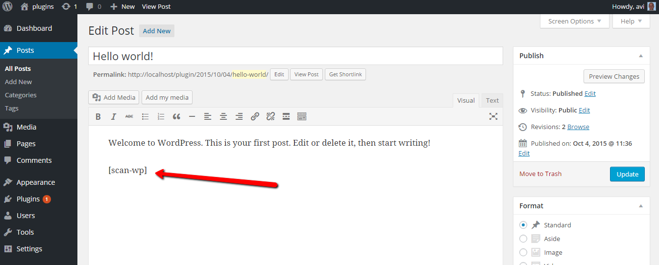Click the Add New button beside Edit Post
Screen dimensions: 659x265
(x=157, y=31)
